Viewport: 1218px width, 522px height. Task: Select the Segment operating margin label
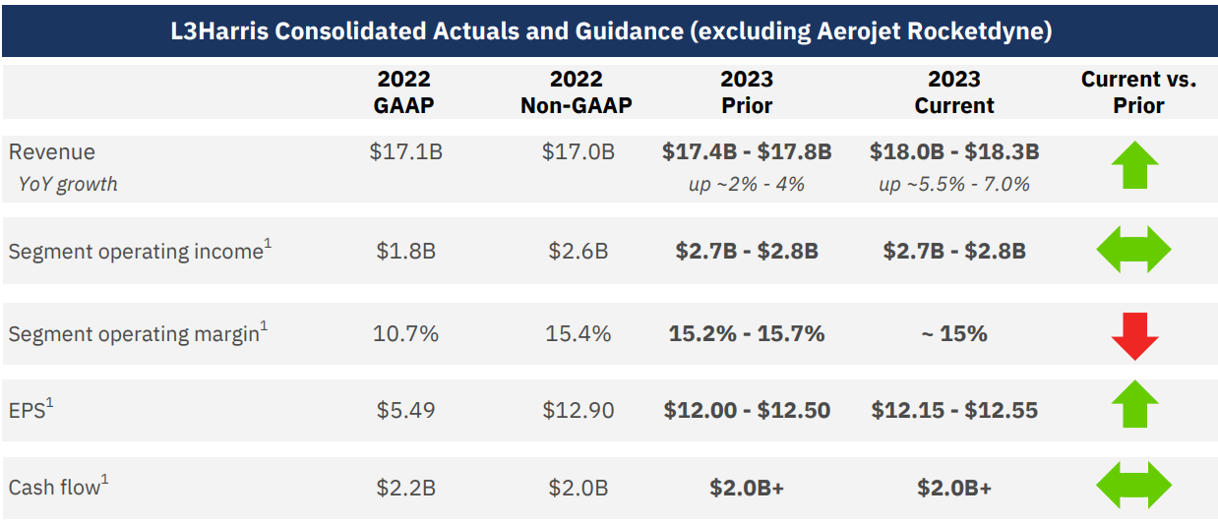pos(137,334)
